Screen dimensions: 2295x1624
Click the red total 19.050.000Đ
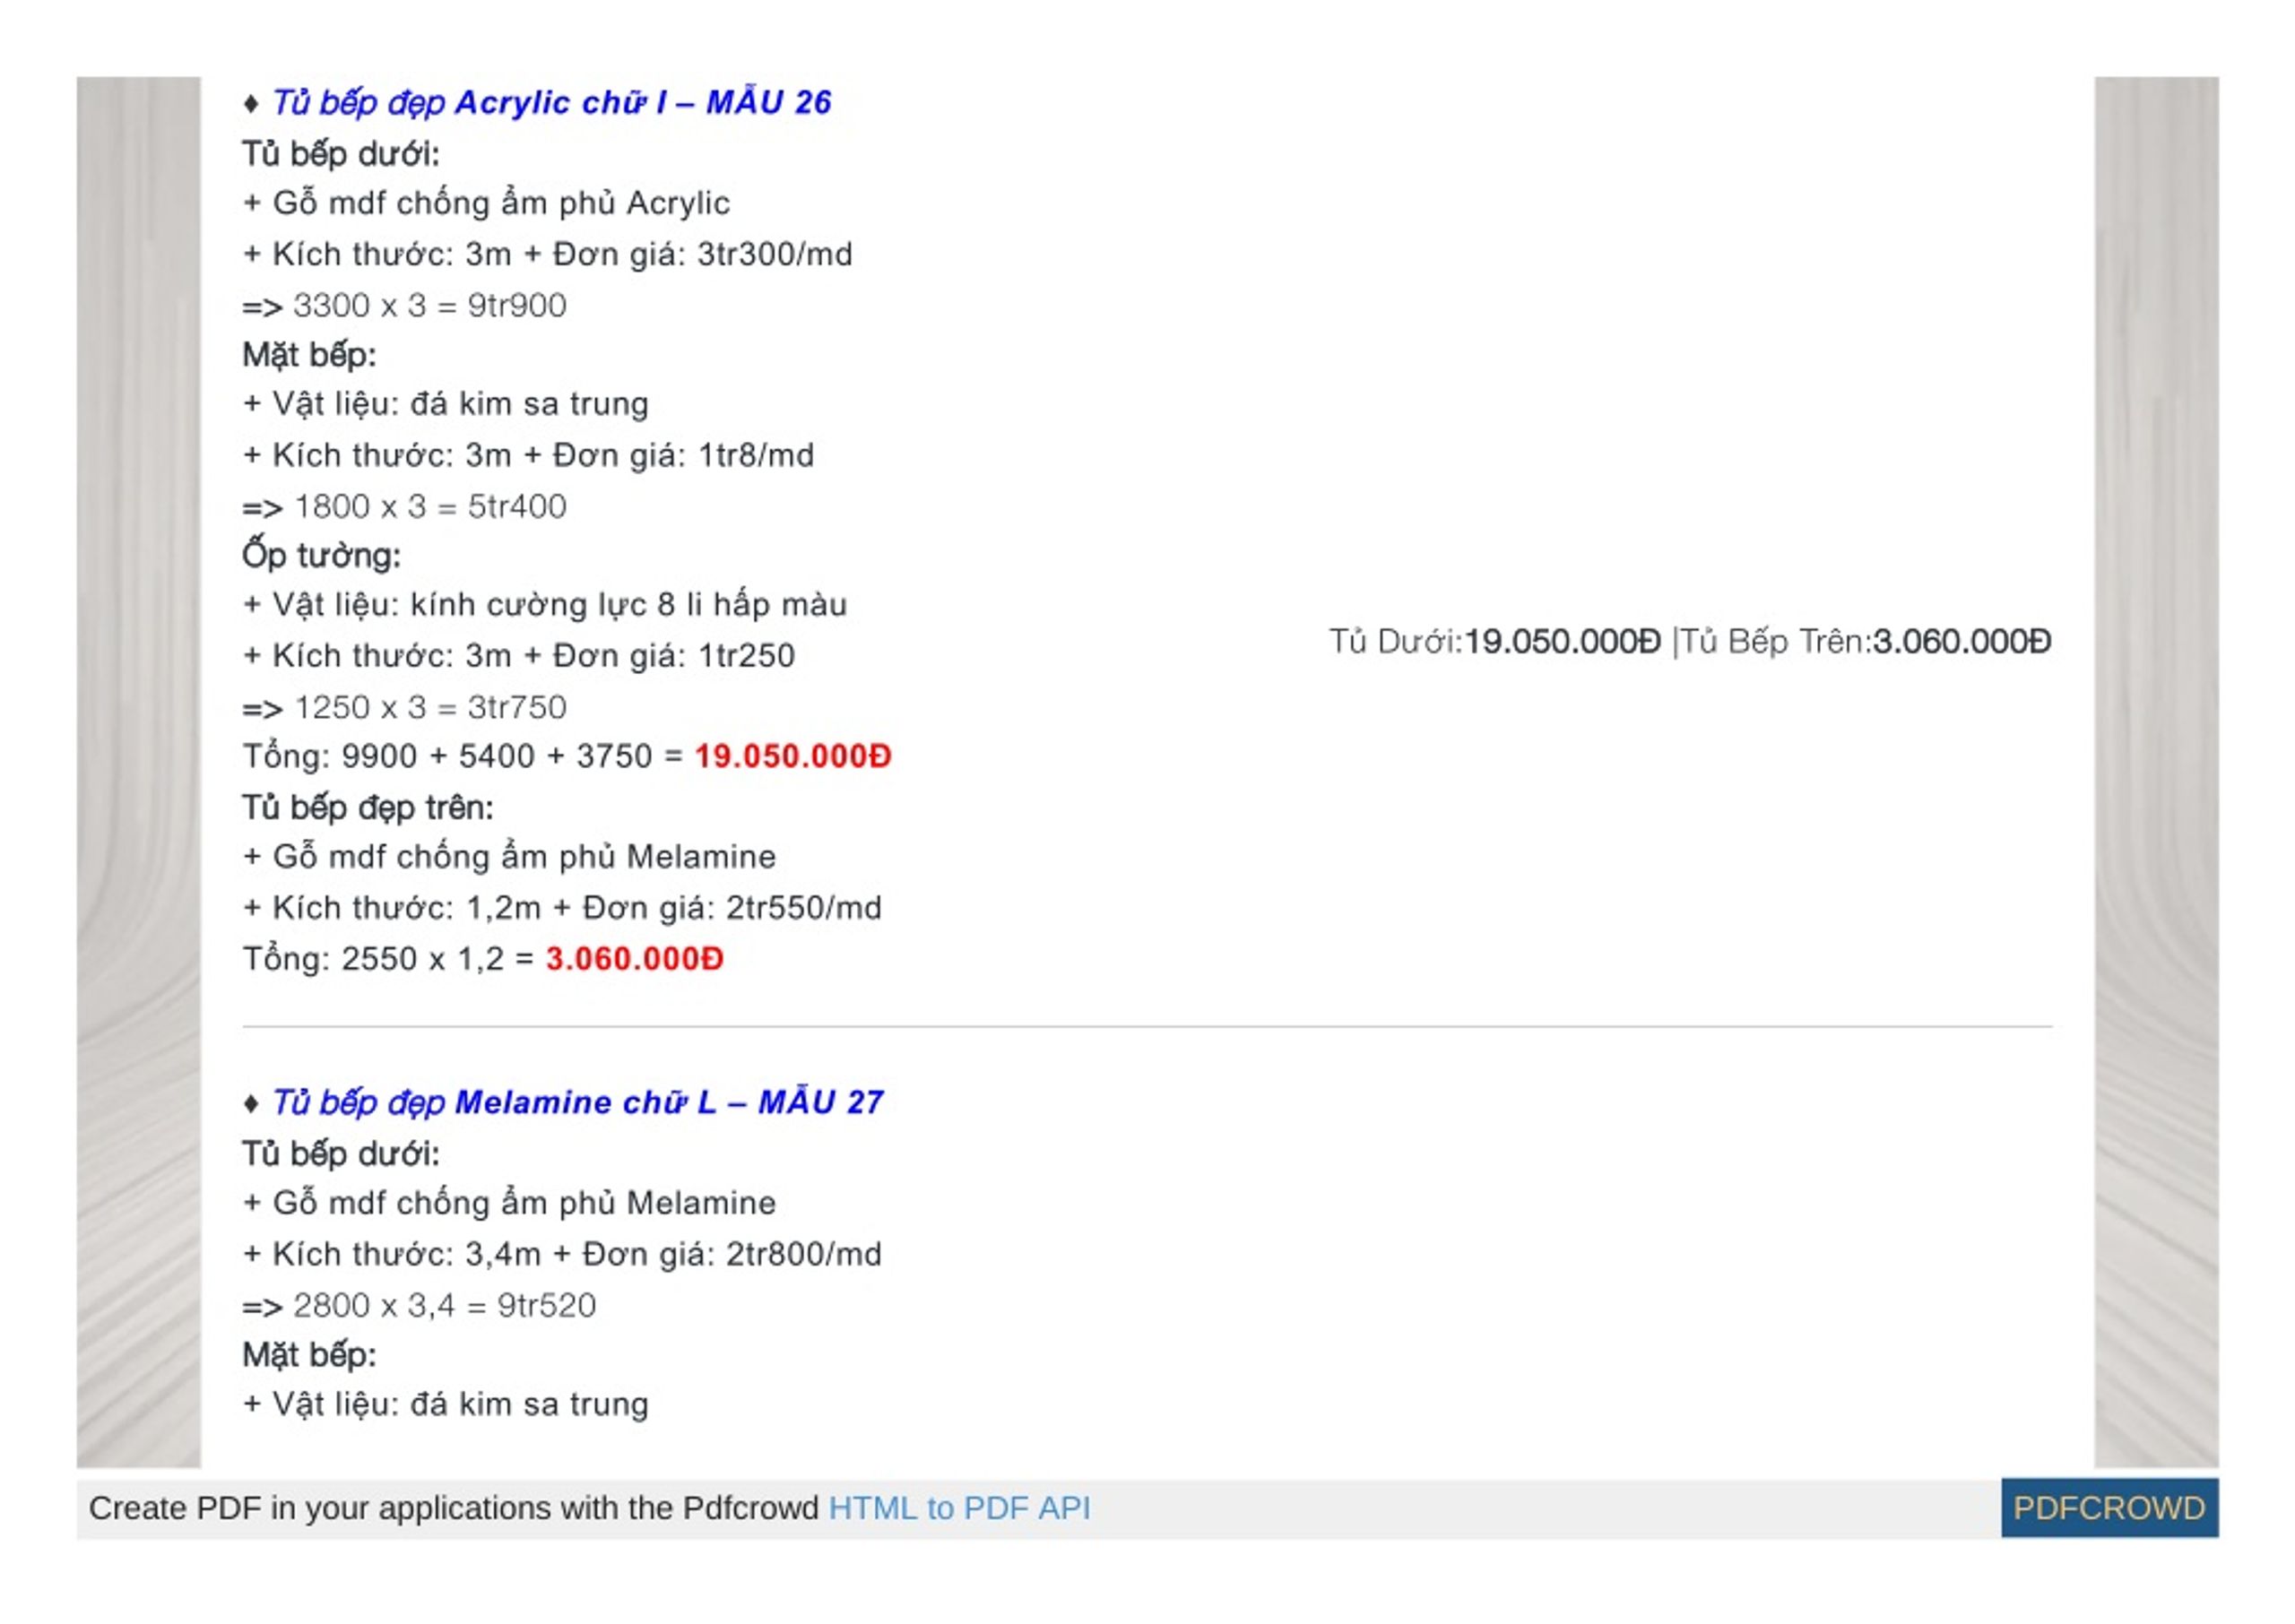click(x=792, y=756)
